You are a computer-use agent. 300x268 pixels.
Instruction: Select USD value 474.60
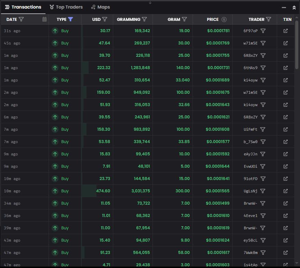click(x=103, y=191)
